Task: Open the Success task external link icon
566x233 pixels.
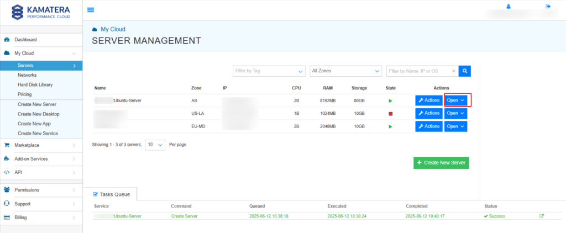Action: (542, 216)
